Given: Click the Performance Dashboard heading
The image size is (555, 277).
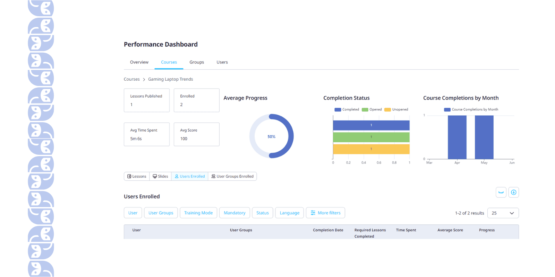Looking at the screenshot, I should [161, 44].
